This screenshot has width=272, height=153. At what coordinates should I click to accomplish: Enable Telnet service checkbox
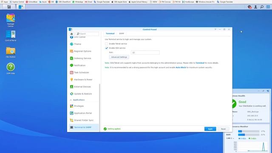tap(106, 44)
